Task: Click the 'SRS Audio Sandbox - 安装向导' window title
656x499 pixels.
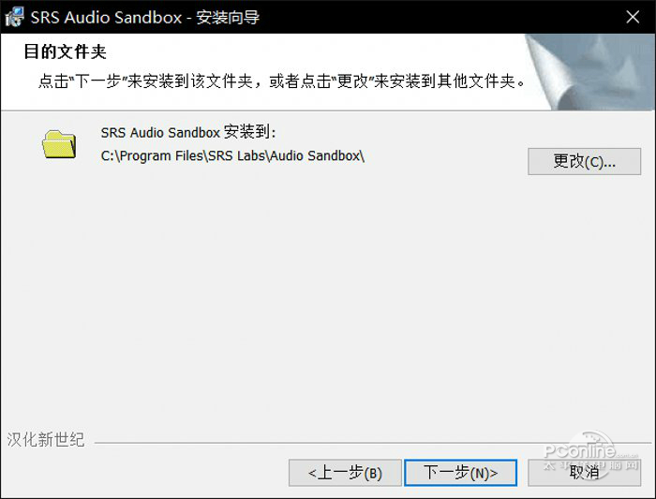Action: point(145,18)
